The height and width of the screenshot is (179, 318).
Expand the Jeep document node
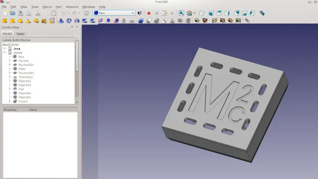coord(5,48)
